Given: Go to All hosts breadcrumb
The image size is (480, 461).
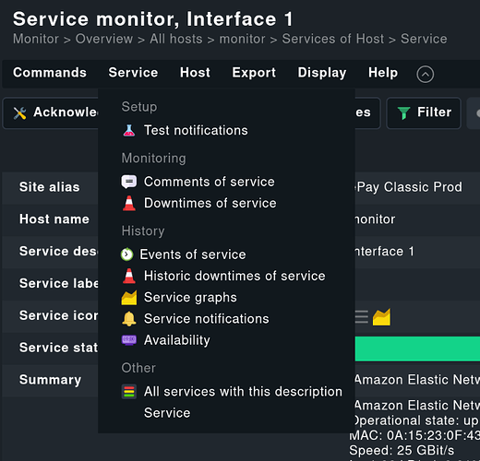Looking at the screenshot, I should (176, 39).
